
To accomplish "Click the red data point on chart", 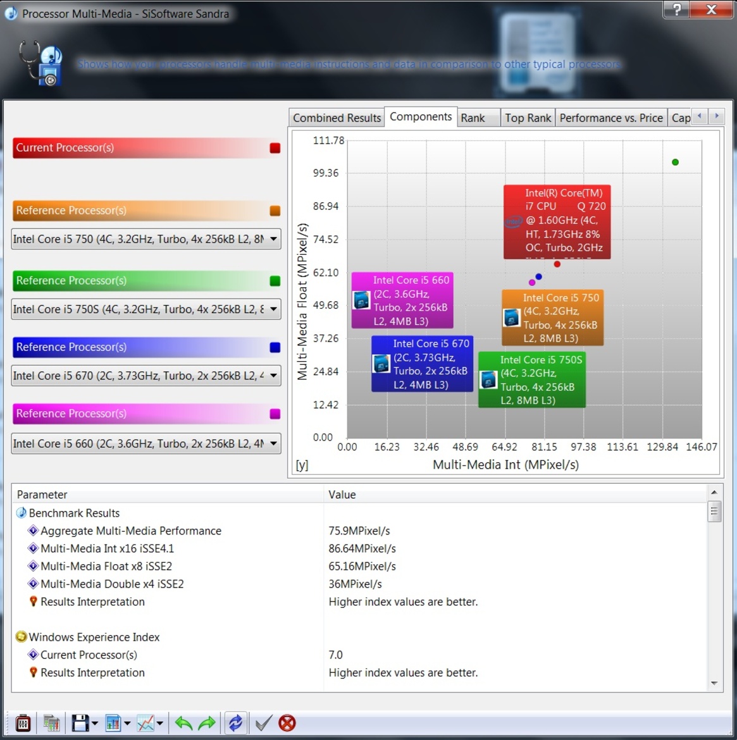I will pos(557,264).
